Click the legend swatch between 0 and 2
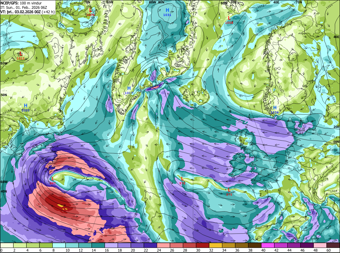 pyautogui.click(x=7, y=245)
